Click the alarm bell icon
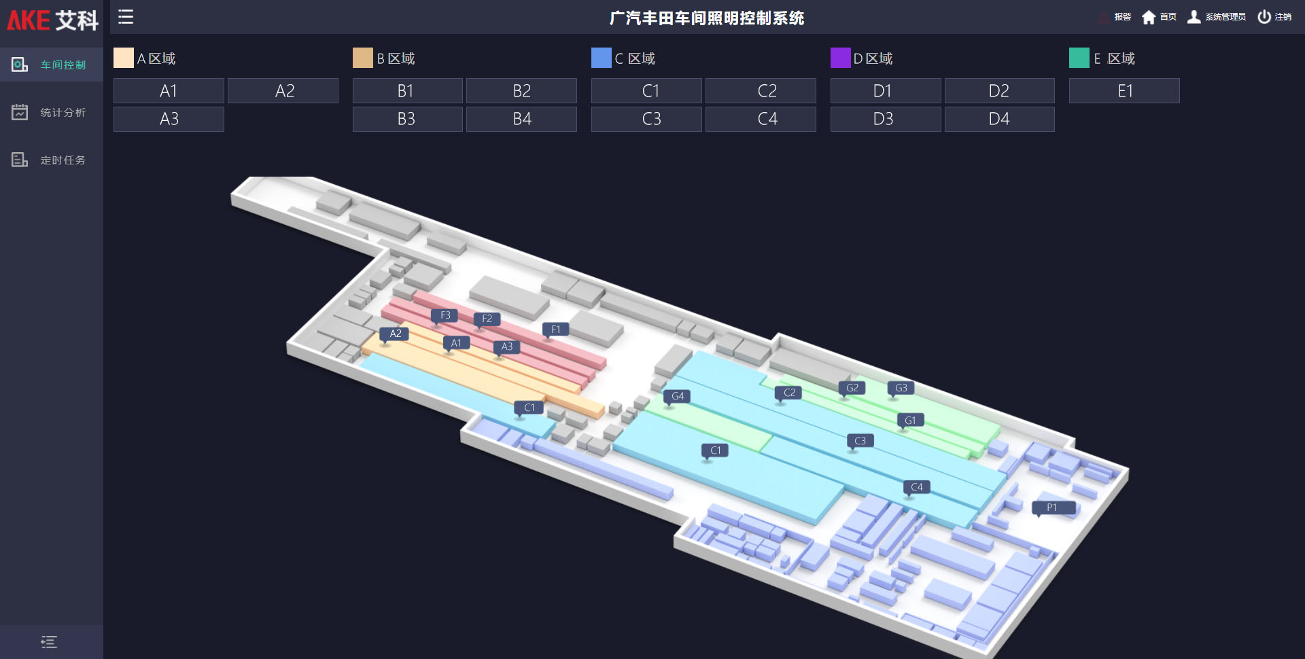Viewport: 1305px width, 659px height. coord(1102,18)
